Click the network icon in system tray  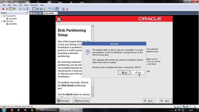(x=183, y=110)
